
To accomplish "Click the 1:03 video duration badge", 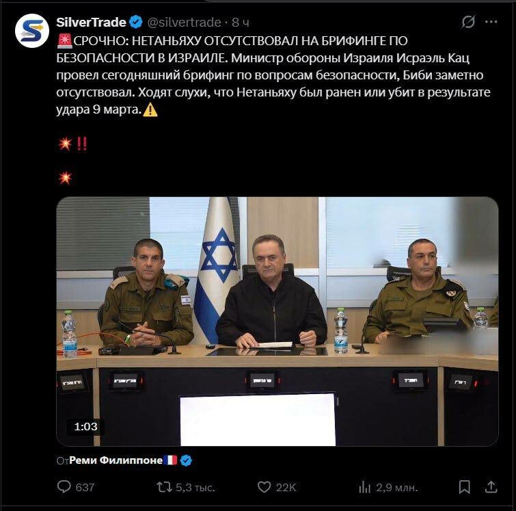I will tap(85, 427).
